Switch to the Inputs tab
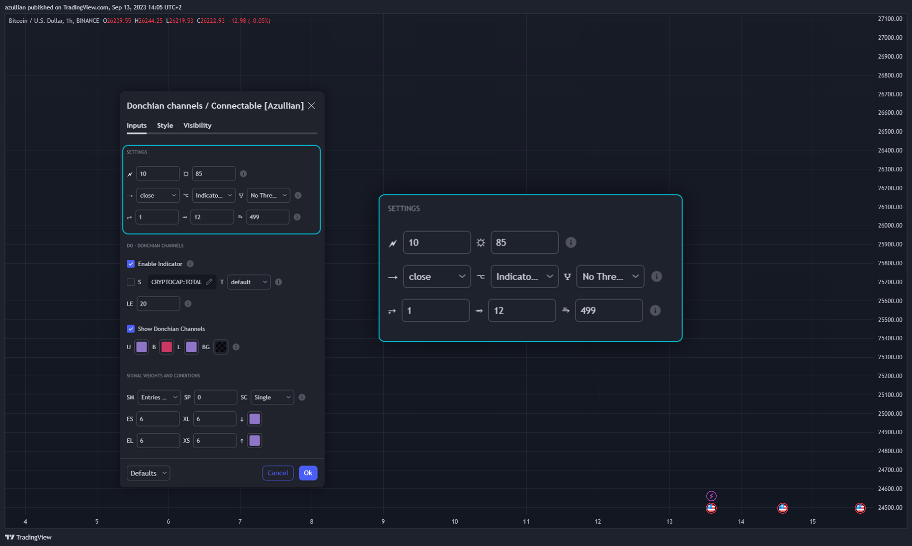Viewport: 912px width, 546px height. 137,125
